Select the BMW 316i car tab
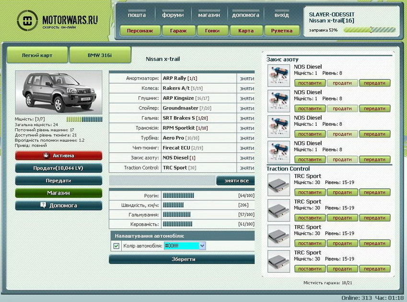Screen dimensions: 407x302 [100, 55]
